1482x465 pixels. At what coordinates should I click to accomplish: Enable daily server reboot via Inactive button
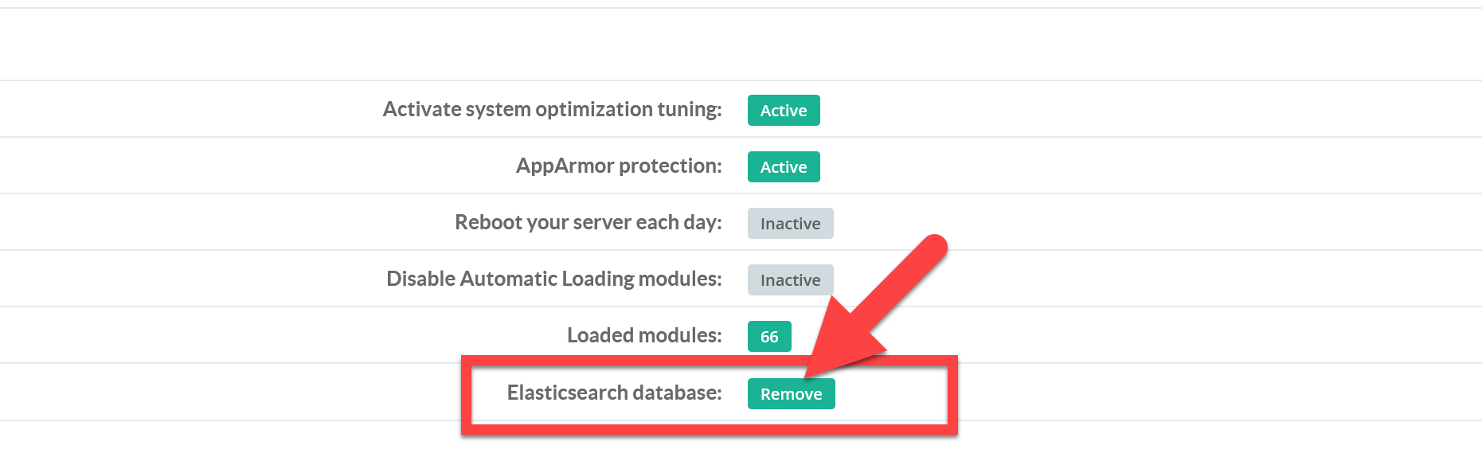pos(790,224)
